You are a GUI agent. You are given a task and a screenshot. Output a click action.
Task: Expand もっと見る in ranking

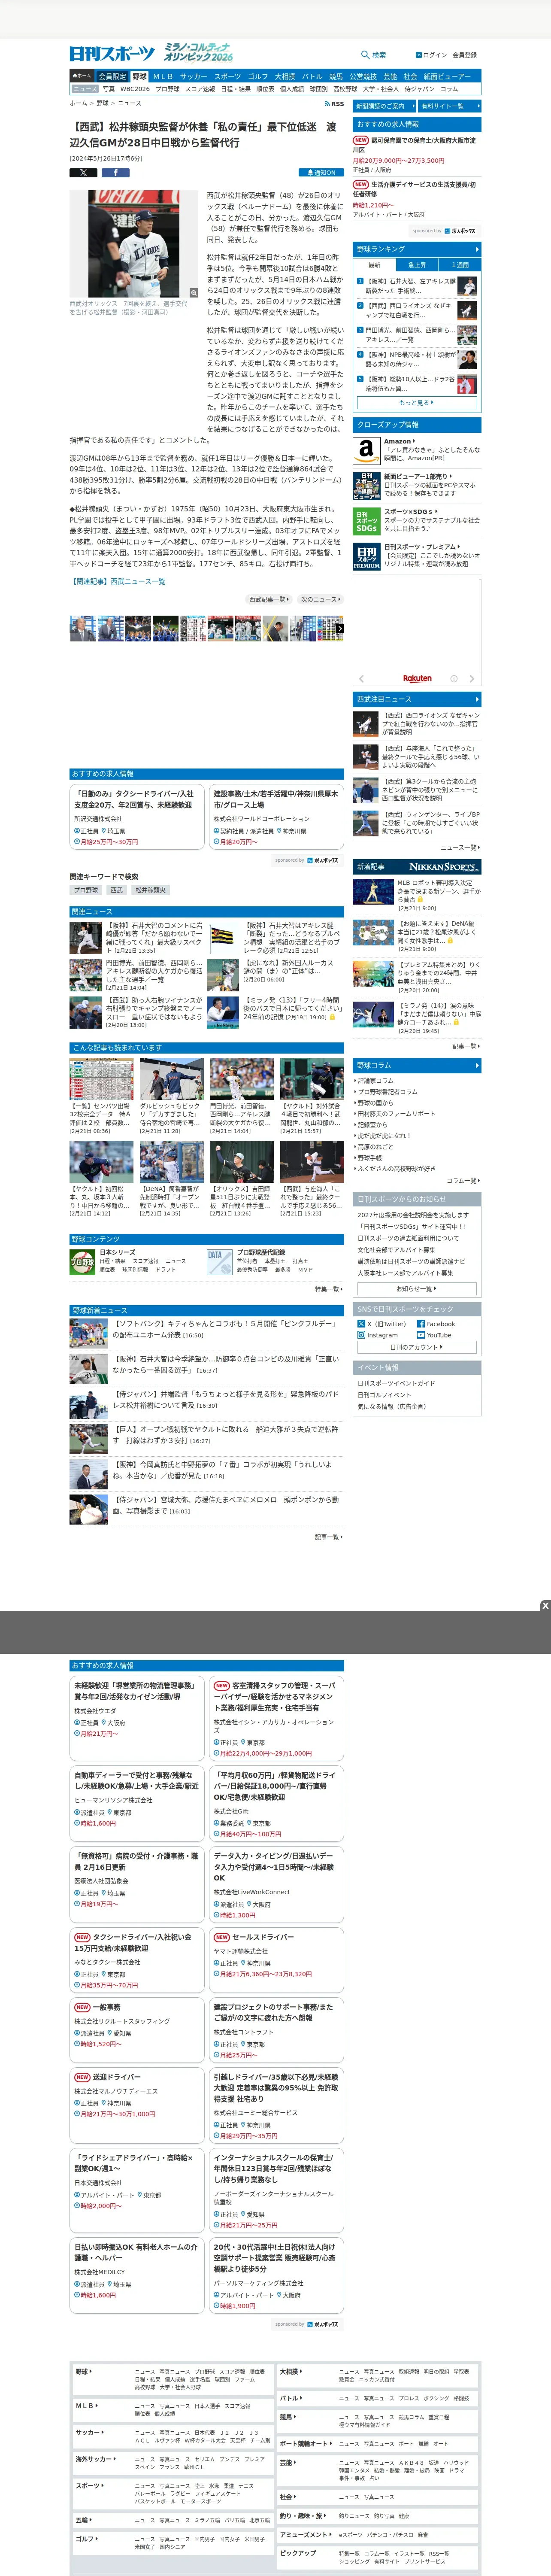point(417,403)
